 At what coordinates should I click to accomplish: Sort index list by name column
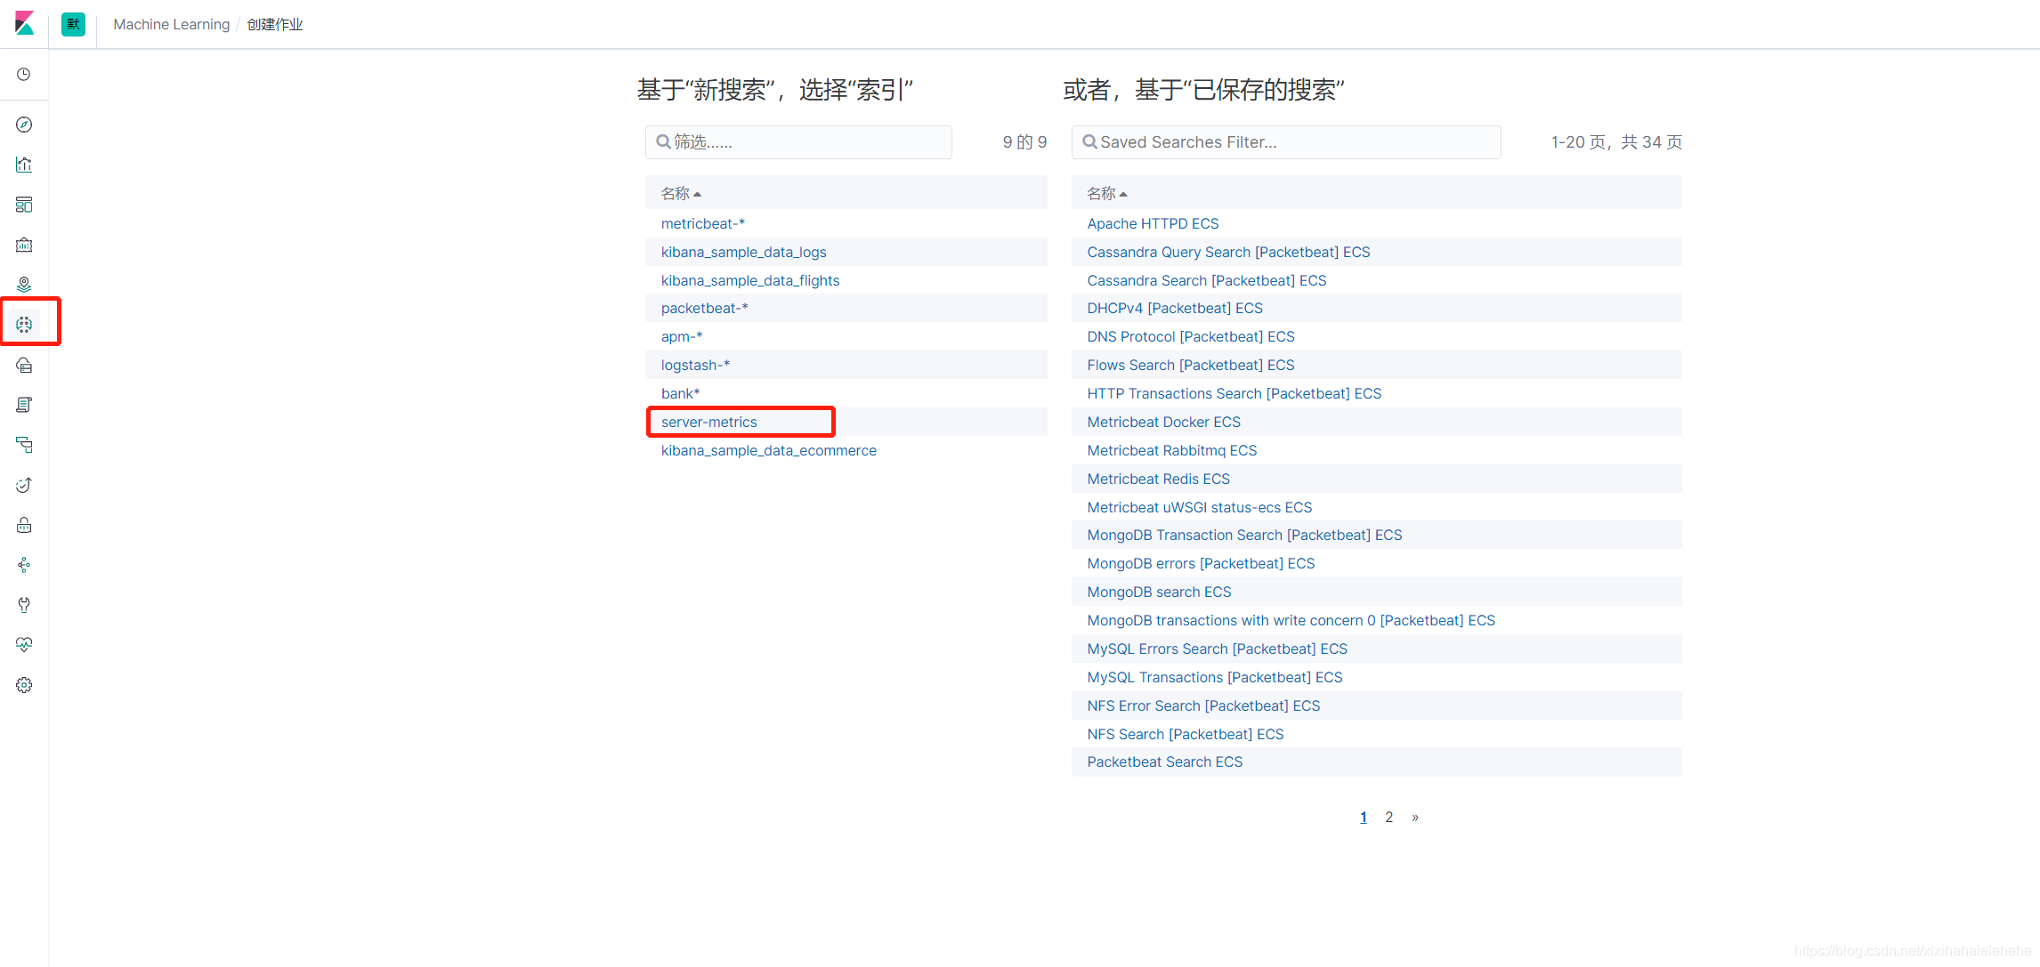pyautogui.click(x=681, y=193)
